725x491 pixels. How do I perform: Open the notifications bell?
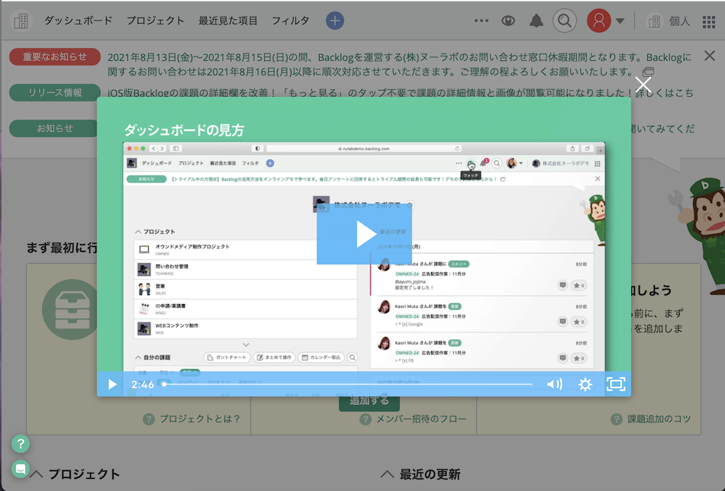[536, 21]
